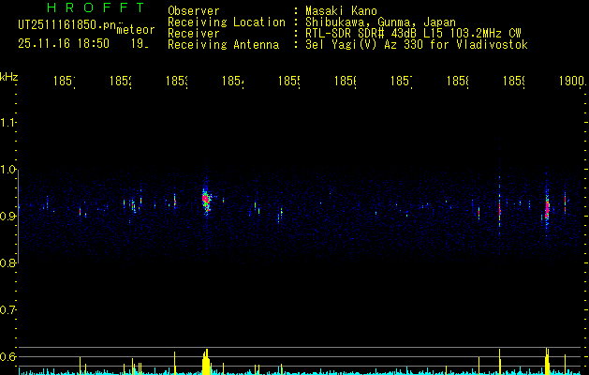Click the green HROFFT title text
This screenshot has height=375, width=589.
point(96,7)
